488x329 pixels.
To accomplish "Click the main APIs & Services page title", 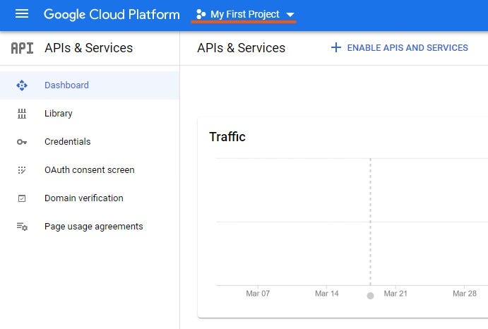I will [242, 48].
